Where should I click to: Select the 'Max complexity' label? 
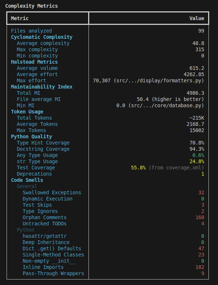(x=37, y=49)
